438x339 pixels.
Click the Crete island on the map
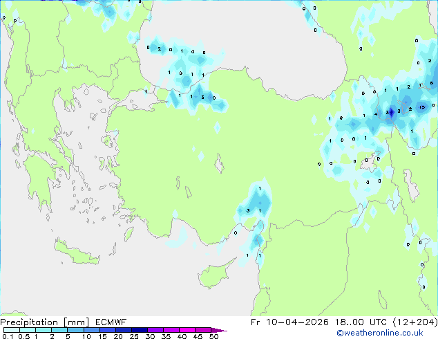[x=76, y=253]
